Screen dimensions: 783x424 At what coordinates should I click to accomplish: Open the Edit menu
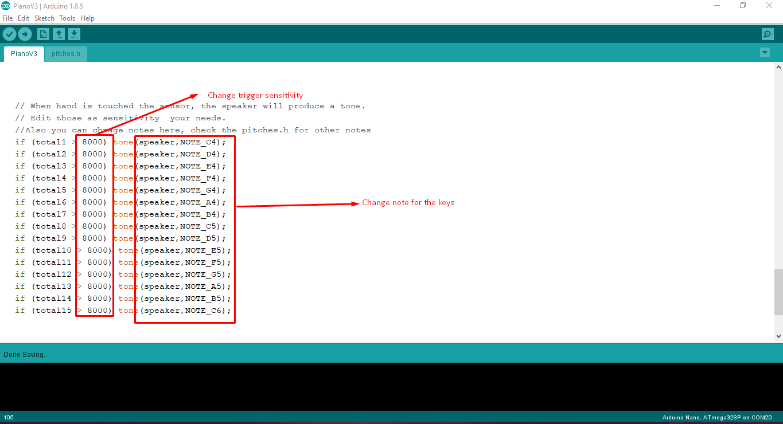point(24,18)
